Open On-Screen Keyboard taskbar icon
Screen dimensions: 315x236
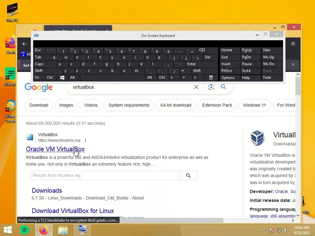pyautogui.click(x=82, y=230)
